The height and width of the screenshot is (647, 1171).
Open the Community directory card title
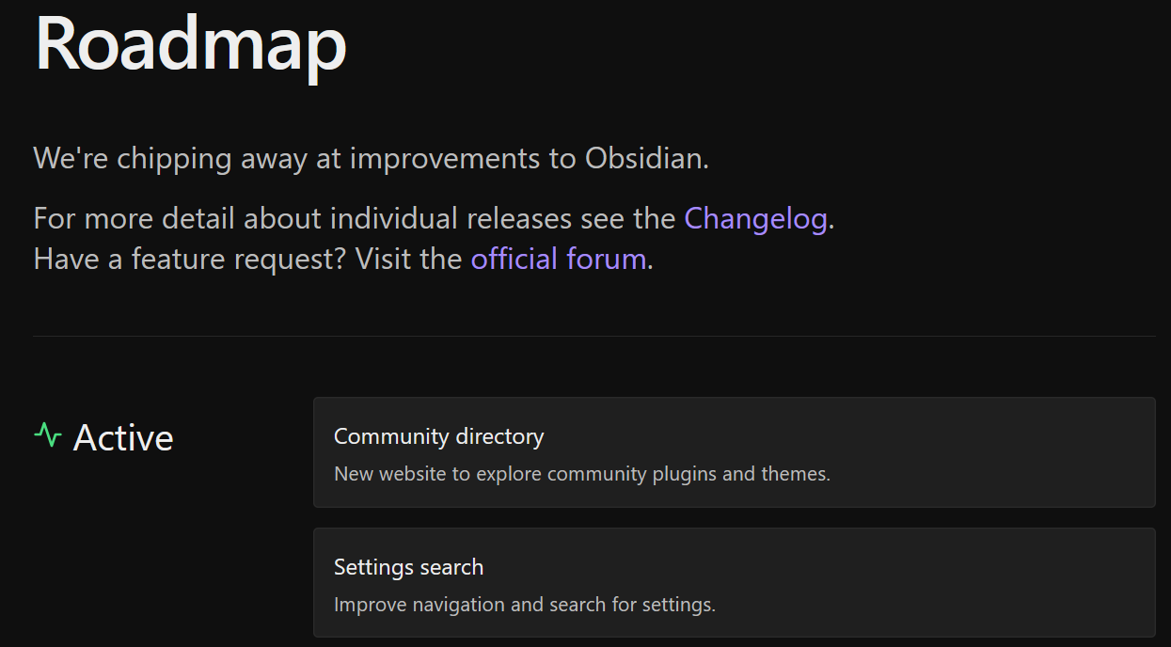(x=438, y=436)
